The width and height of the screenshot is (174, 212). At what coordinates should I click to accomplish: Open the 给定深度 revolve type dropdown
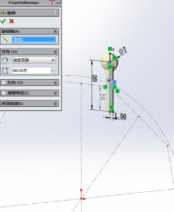[34, 60]
